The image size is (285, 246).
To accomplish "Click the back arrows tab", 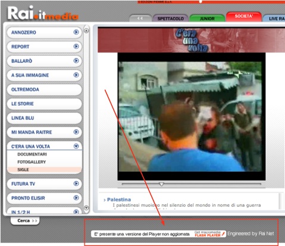I will 140,18.
